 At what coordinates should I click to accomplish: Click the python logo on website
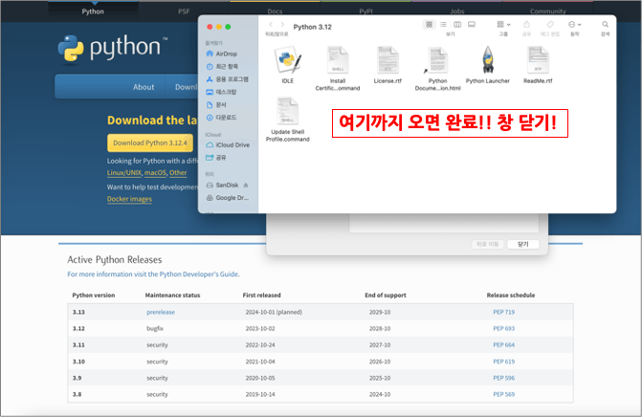[x=113, y=49]
